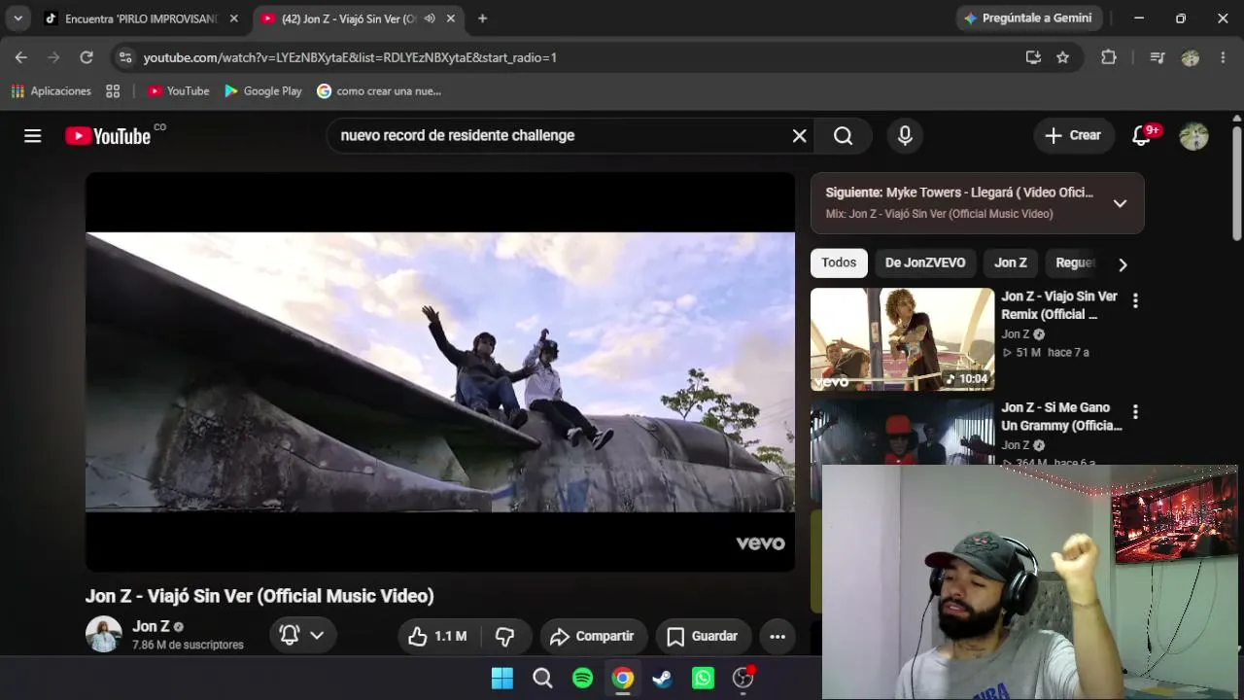This screenshot has width=1244, height=700.
Task: Select the Jon Z filter chip
Action: pyautogui.click(x=1011, y=262)
